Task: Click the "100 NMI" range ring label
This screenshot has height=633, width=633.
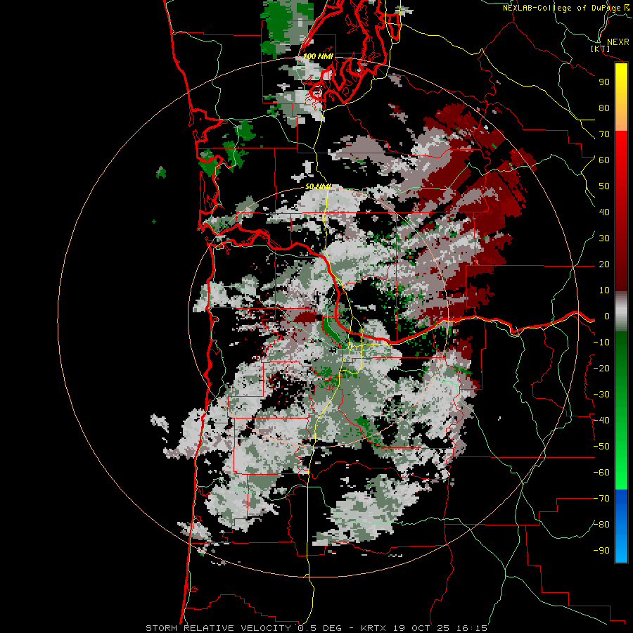Action: [318, 56]
